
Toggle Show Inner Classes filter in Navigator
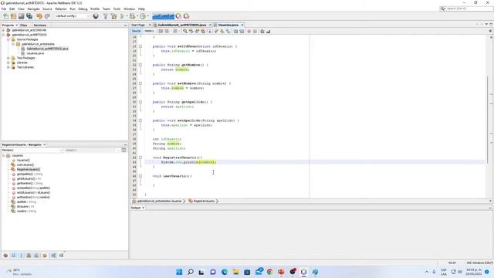tap(36, 256)
